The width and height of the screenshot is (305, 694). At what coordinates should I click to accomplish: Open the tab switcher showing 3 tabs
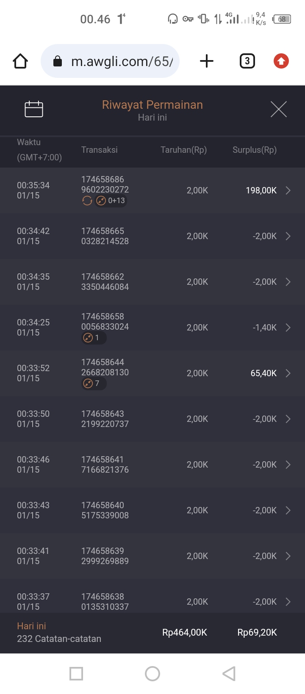click(x=247, y=61)
